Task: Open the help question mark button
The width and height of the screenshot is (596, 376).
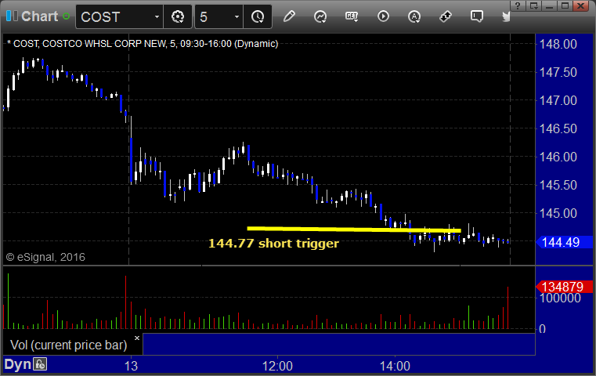Action: pos(518,5)
